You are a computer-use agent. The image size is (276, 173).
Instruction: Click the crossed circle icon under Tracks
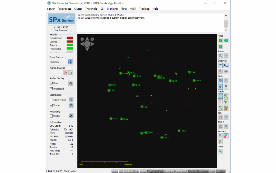(x=220, y=96)
